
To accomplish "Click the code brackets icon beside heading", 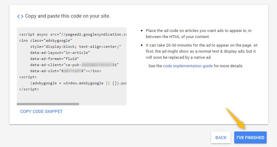I will point(20,16).
